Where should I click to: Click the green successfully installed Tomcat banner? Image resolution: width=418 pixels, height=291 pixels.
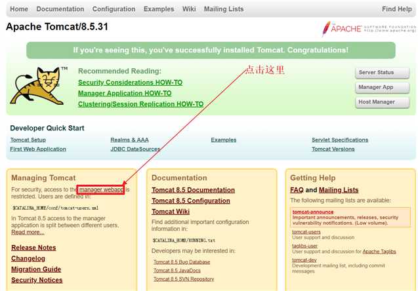[211, 50]
